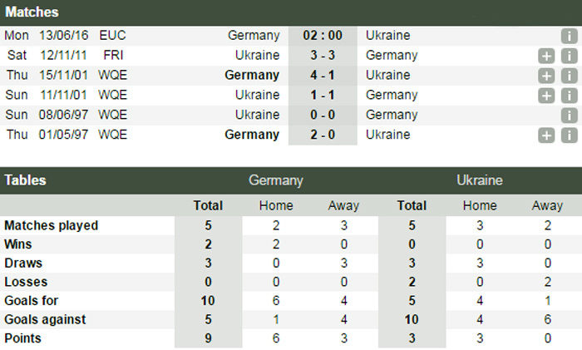Show info for 15/11/01 Germany 4-1 match
The image size is (582, 350).
pos(569,76)
